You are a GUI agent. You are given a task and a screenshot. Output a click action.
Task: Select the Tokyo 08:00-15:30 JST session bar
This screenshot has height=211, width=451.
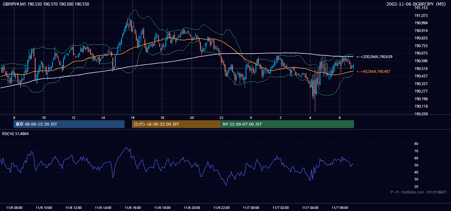[69, 124]
